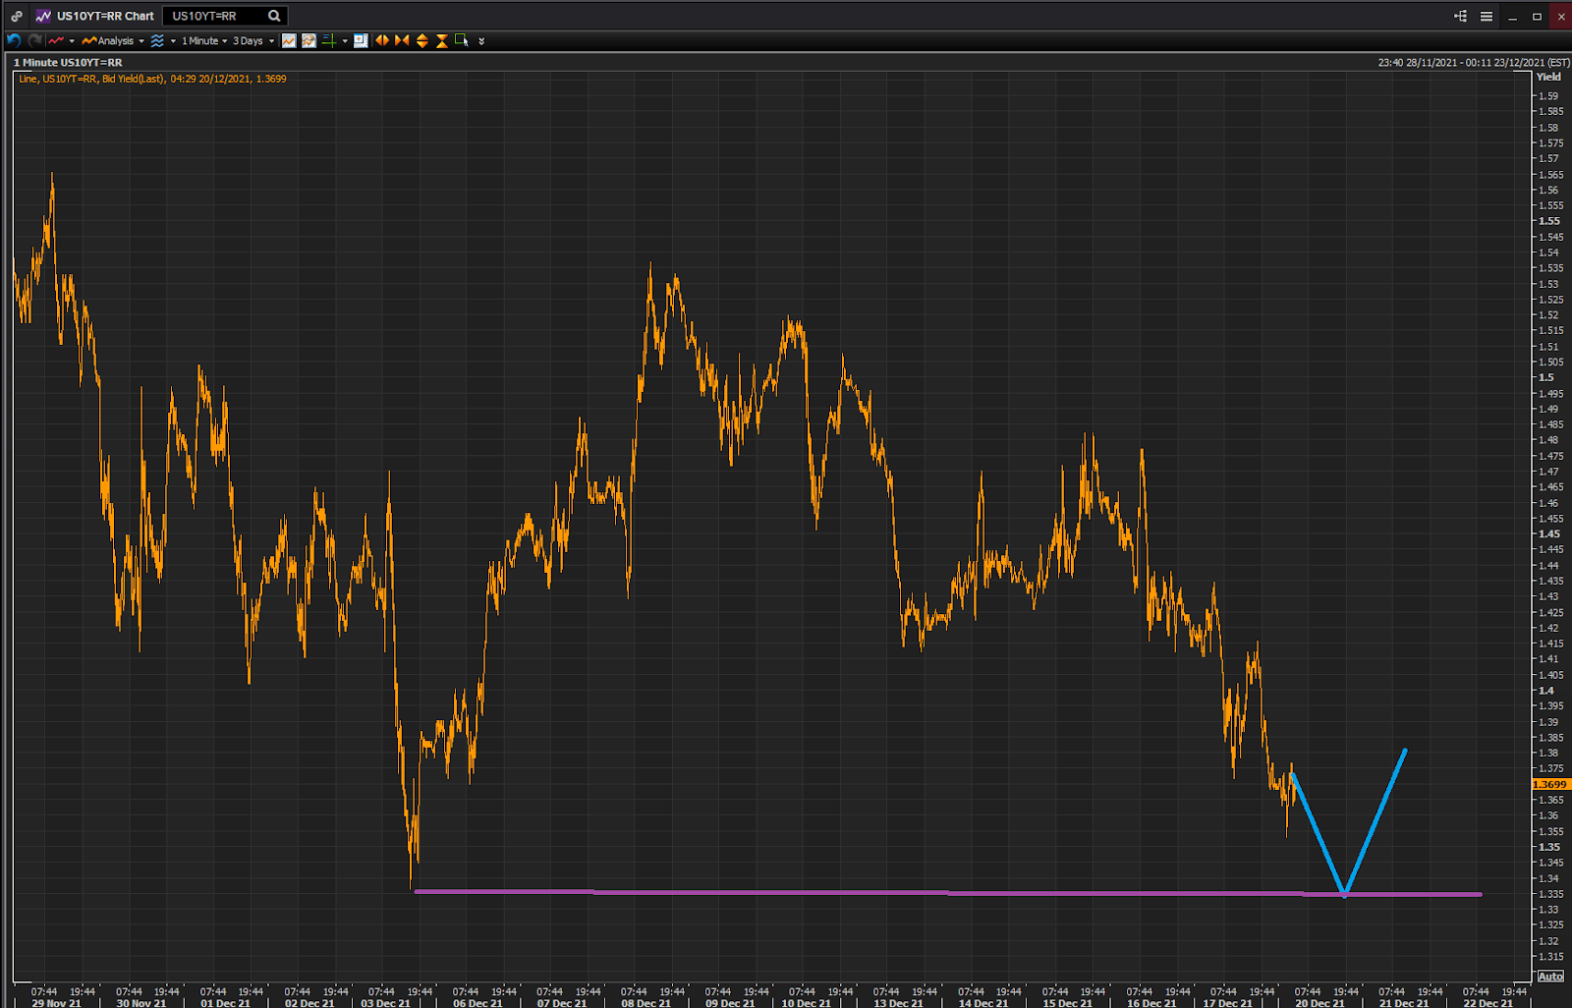Select the green zoom rectangle tool
1572x1008 pixels.
tap(461, 40)
